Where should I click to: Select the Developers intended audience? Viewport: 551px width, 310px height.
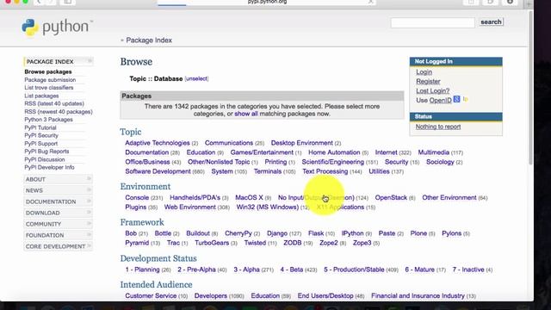click(211, 296)
